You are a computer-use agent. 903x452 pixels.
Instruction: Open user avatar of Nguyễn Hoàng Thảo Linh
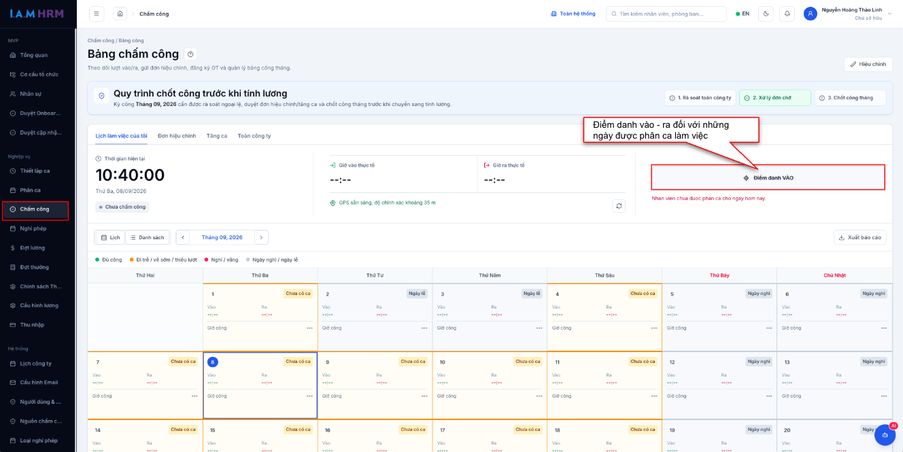point(810,14)
